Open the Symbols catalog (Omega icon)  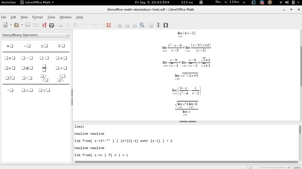pyautogui.click(x=166, y=25)
